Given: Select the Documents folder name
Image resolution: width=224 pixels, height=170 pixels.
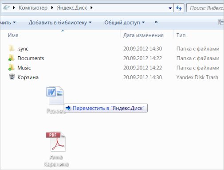Looking at the screenshot, I should click(31, 58).
